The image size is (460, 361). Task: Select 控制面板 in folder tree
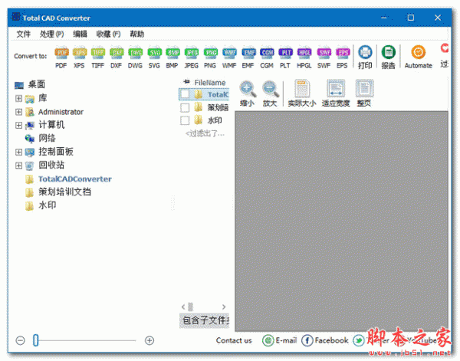[x=56, y=152]
